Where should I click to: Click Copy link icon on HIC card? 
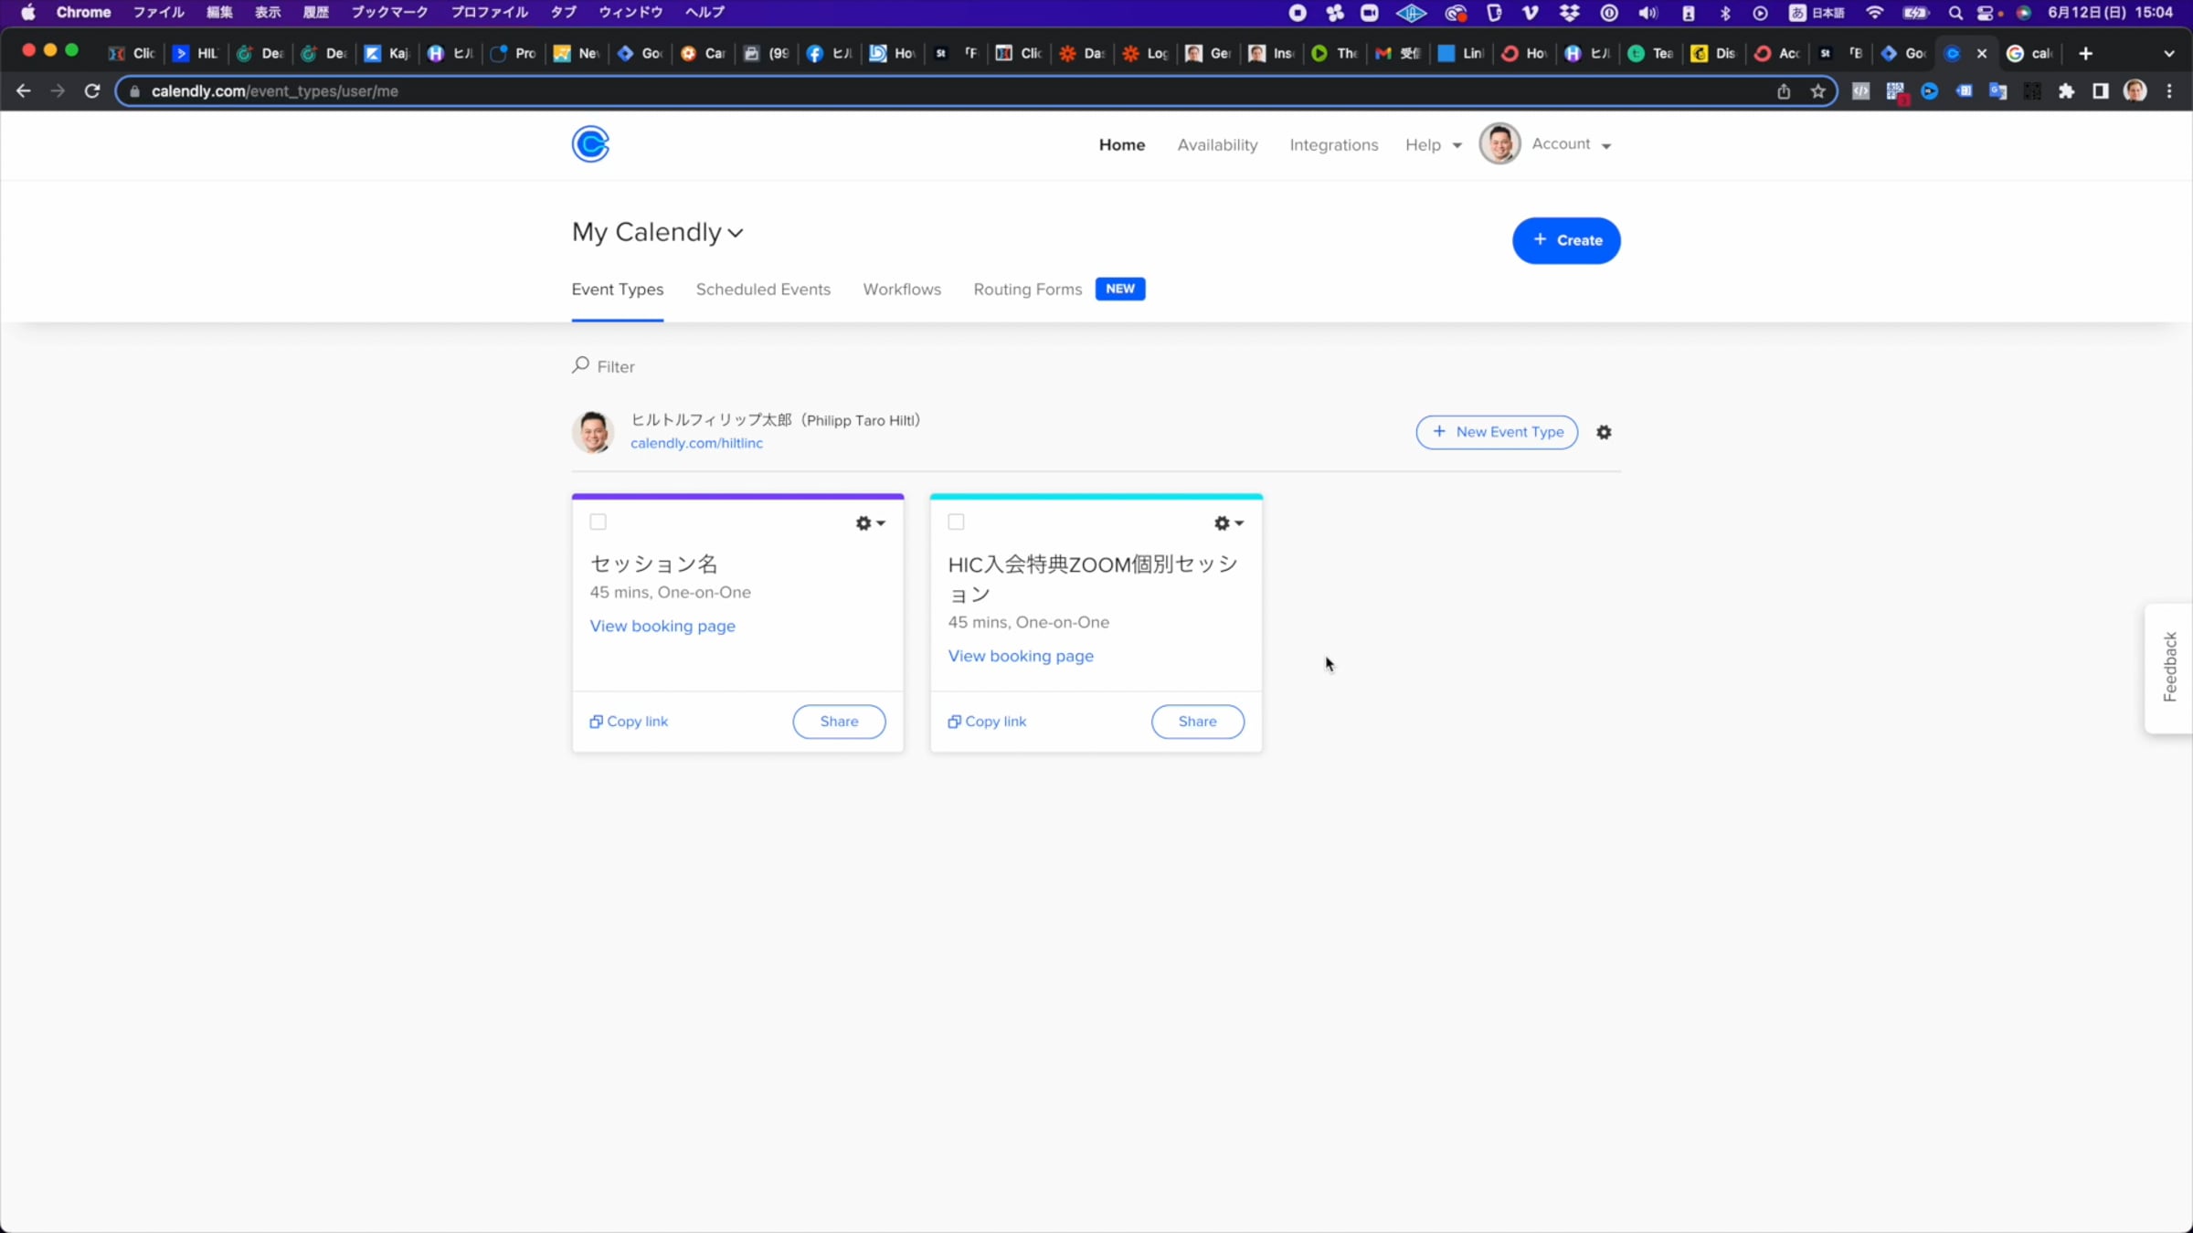[954, 722]
